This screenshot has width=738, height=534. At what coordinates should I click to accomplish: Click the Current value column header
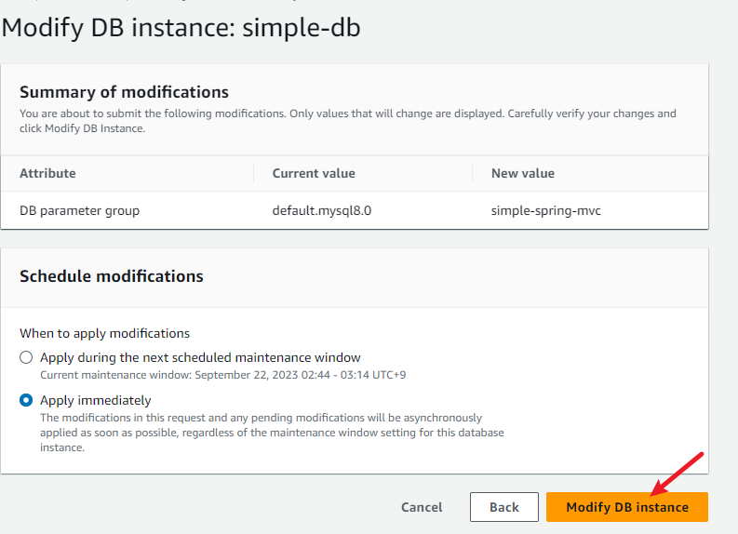(314, 173)
